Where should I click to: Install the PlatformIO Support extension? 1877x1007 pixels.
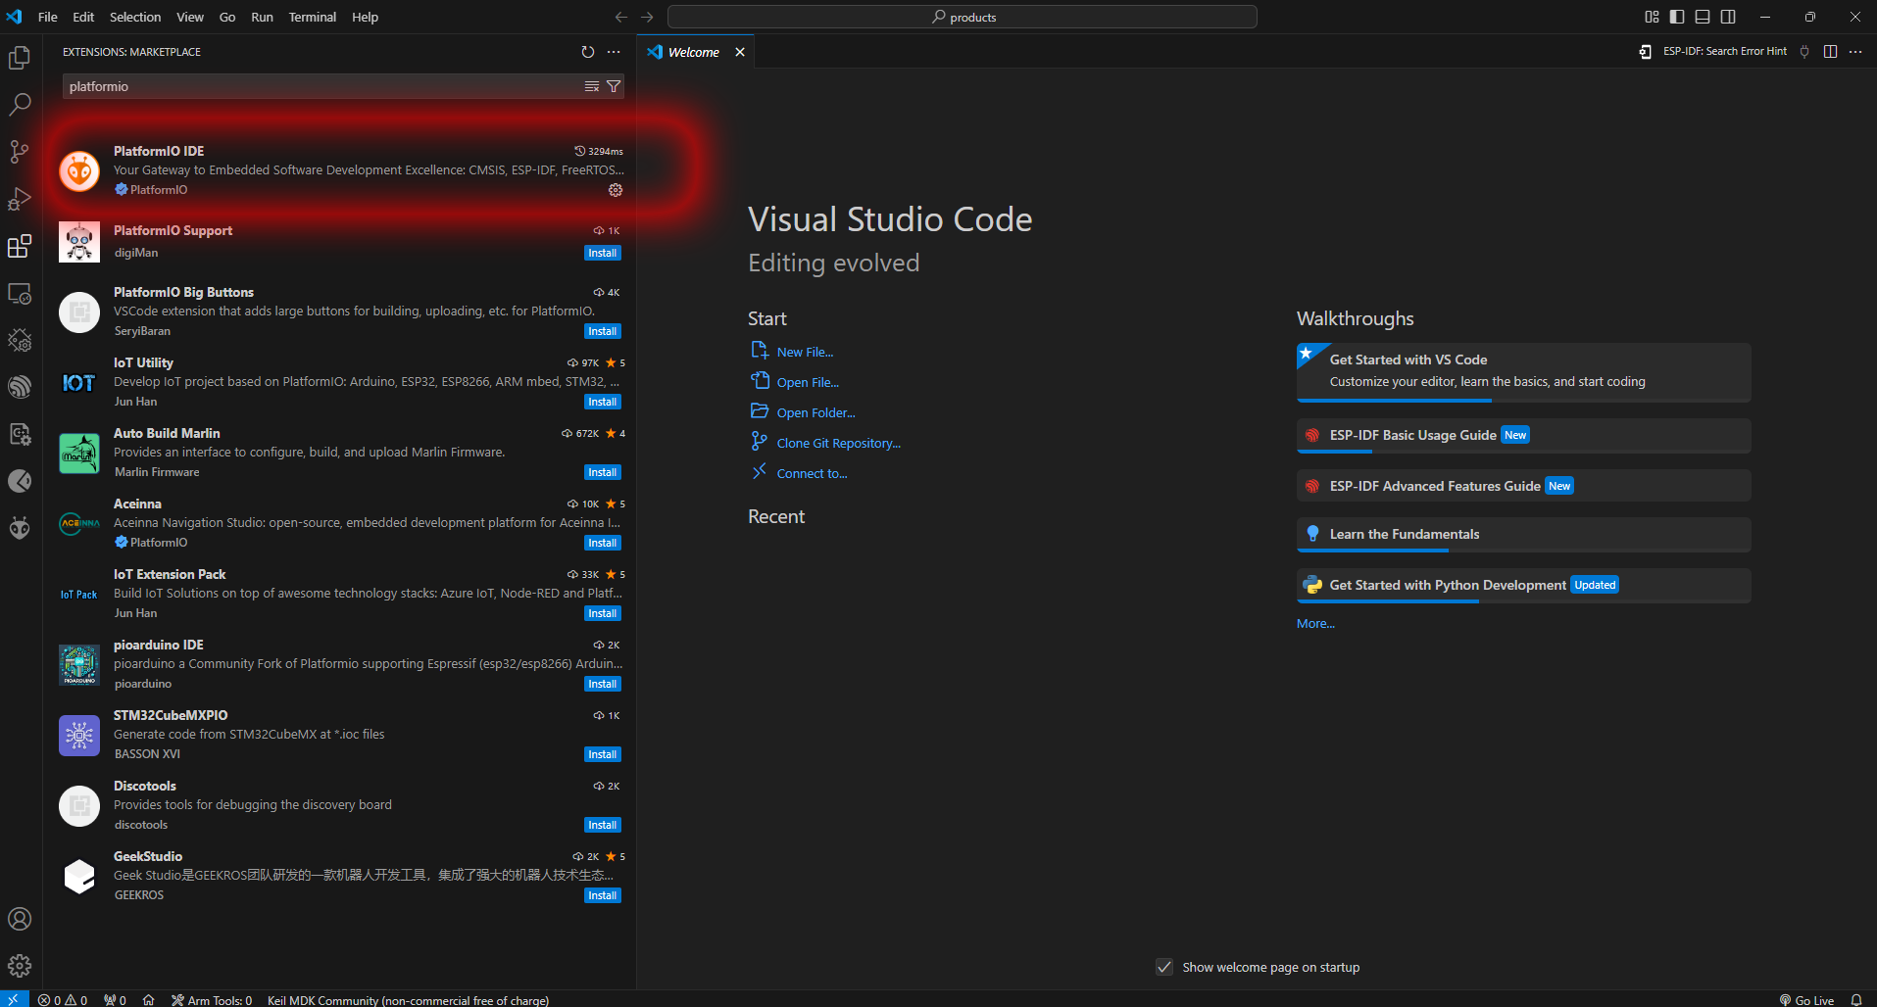coord(602,253)
